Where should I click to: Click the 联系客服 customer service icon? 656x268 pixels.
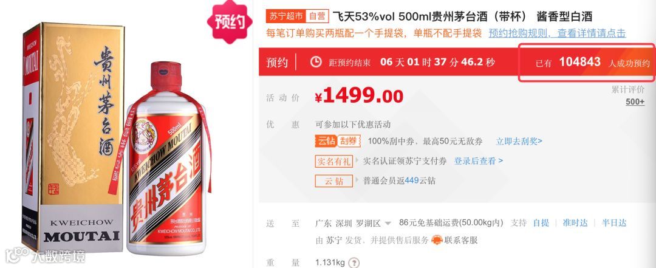point(437,241)
